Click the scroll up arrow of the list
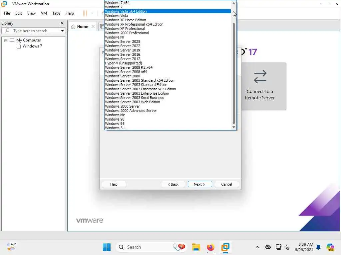This screenshot has width=341, height=255. coord(234,3)
